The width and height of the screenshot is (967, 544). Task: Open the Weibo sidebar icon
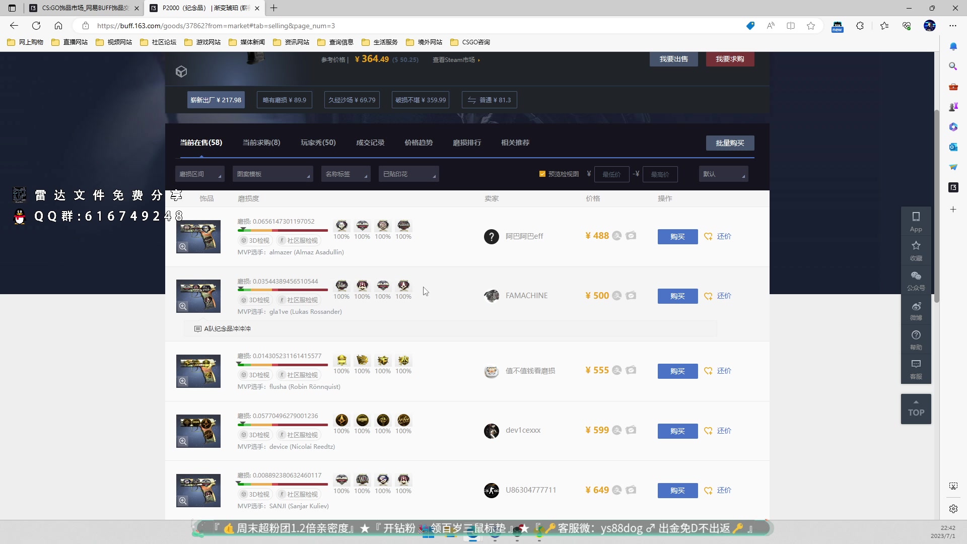tap(916, 310)
